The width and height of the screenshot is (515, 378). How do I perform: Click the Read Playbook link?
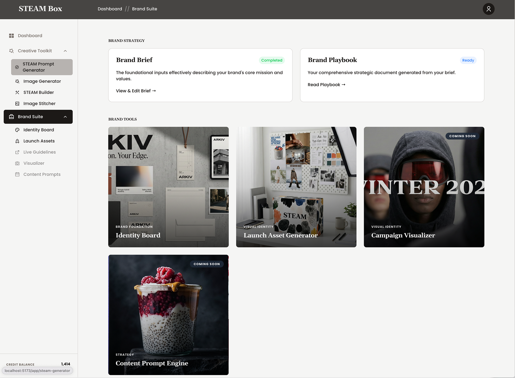click(x=326, y=85)
